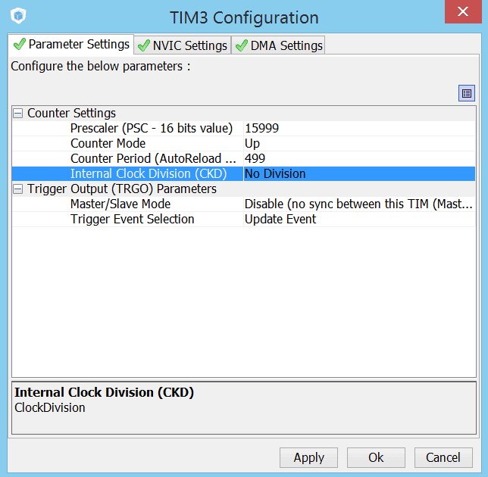Edit the Counter Period value 499
The width and height of the screenshot is (488, 477).
point(358,159)
